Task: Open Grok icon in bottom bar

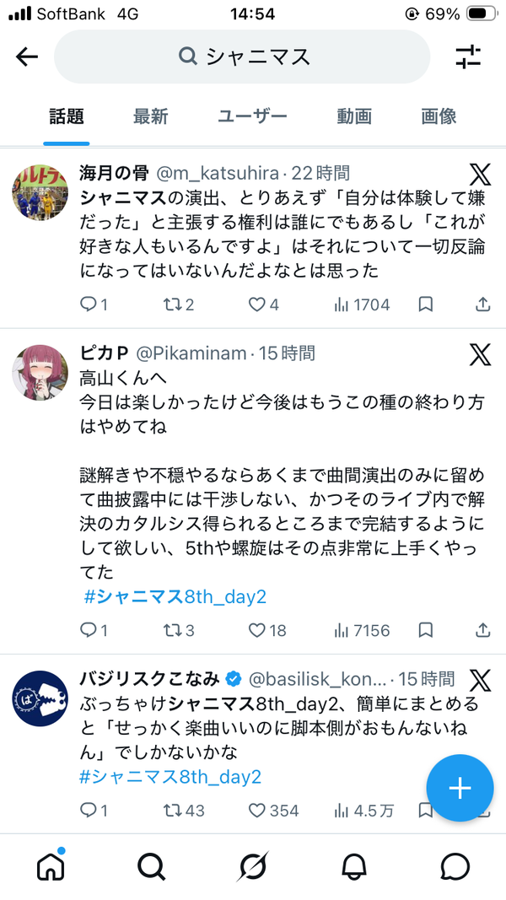Action: click(x=252, y=866)
